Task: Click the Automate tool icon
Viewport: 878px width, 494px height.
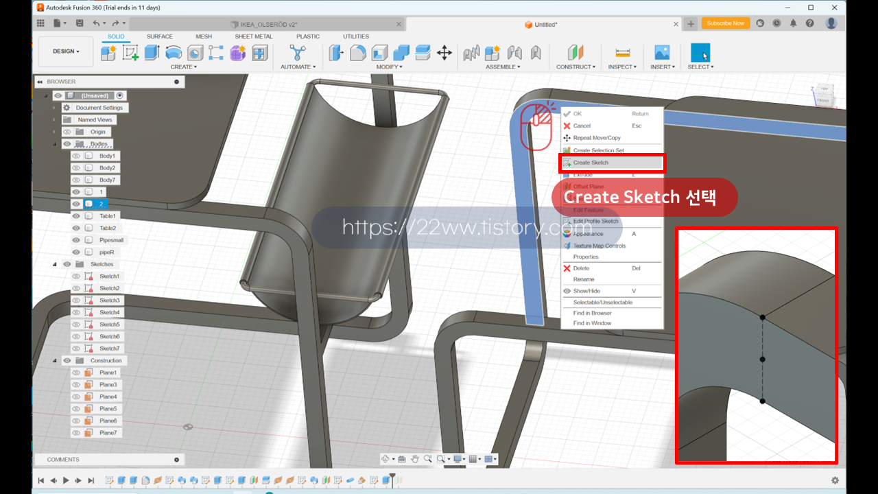Action: [298, 53]
